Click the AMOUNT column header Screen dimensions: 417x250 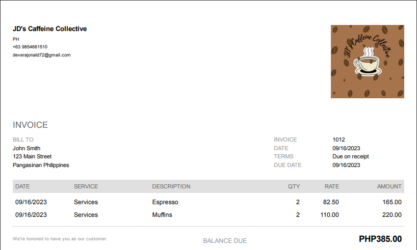click(389, 186)
